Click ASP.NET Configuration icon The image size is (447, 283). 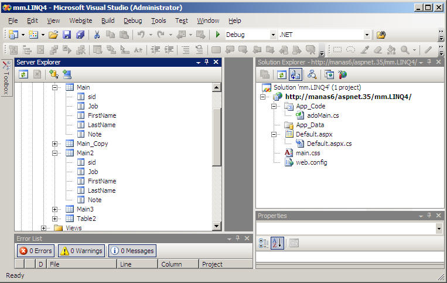pos(342,75)
